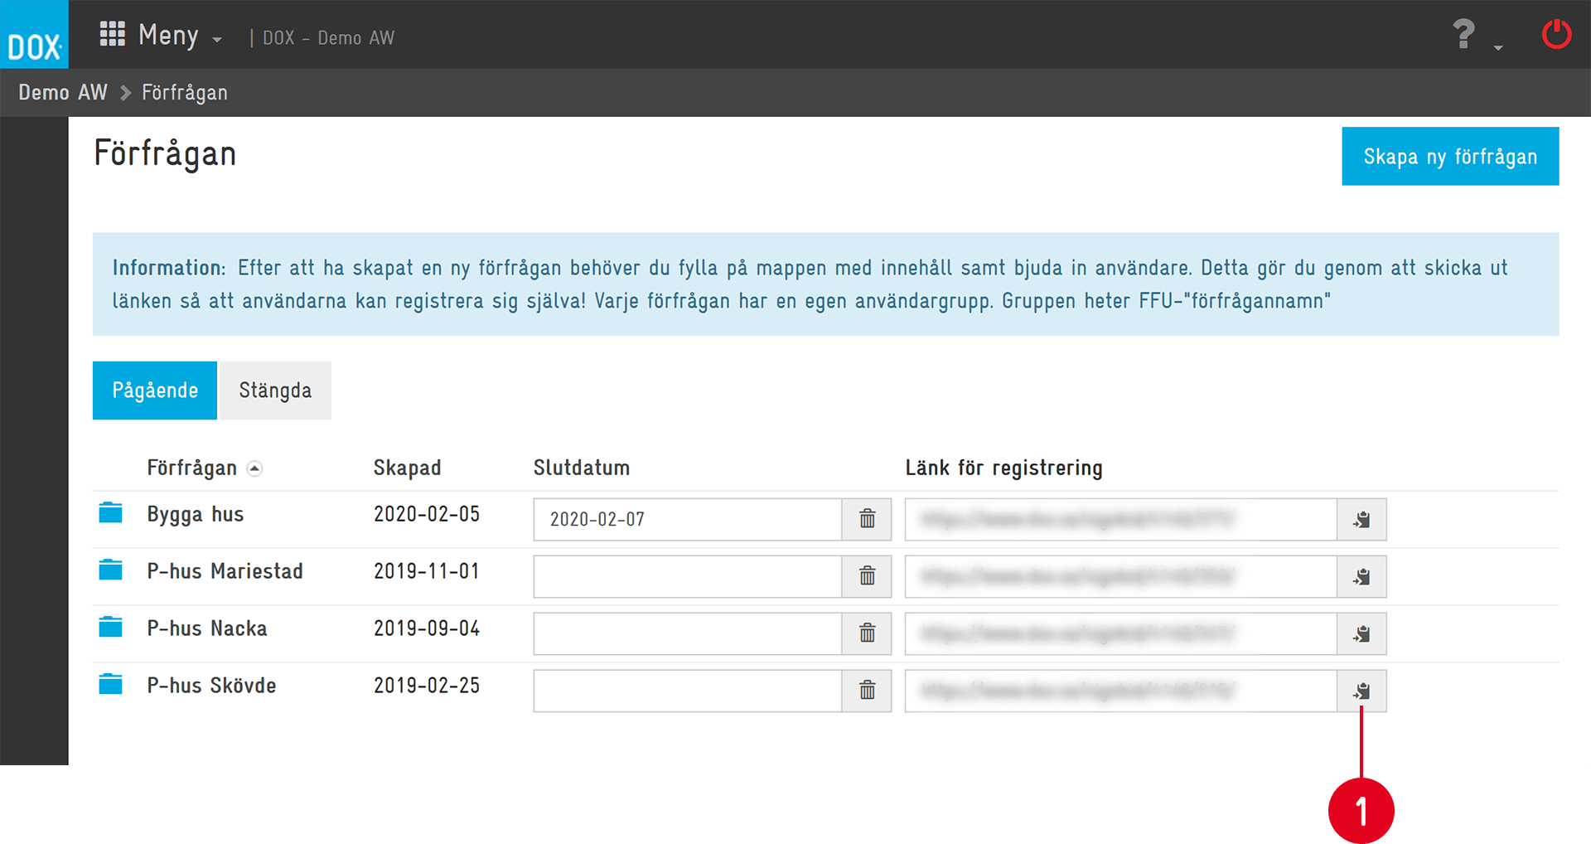
Task: Click registration link field for Bygga hus
Action: point(1121,519)
